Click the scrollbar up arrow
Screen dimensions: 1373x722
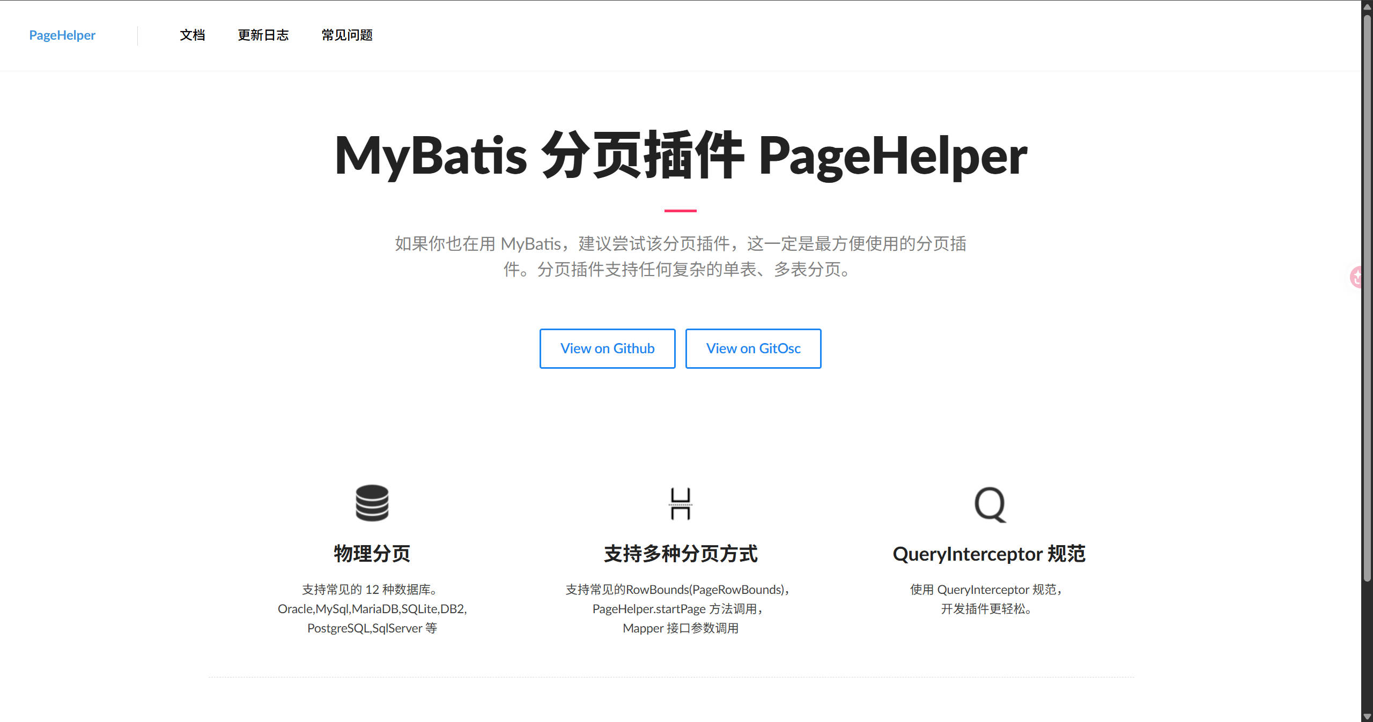click(x=1367, y=7)
